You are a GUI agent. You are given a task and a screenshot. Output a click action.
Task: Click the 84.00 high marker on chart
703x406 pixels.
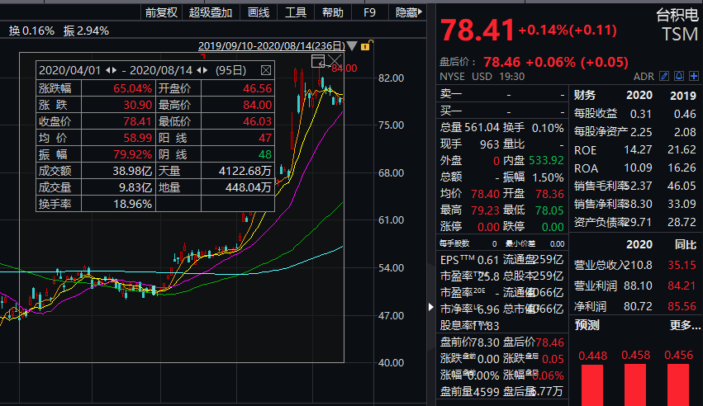[344, 68]
